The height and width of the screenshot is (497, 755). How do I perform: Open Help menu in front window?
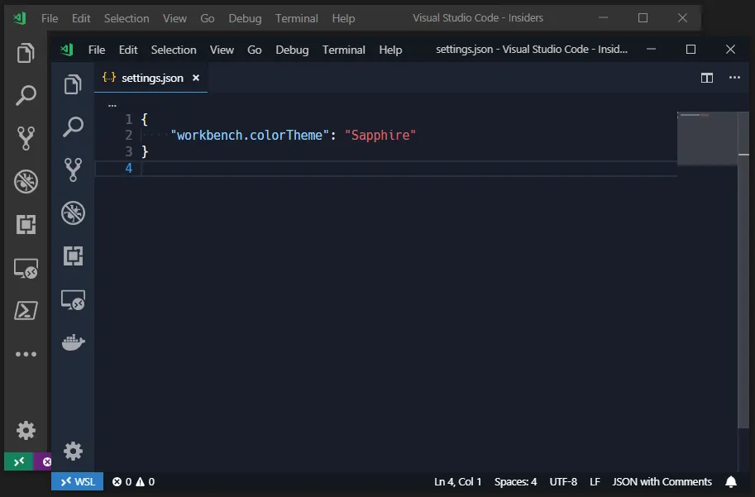[390, 50]
